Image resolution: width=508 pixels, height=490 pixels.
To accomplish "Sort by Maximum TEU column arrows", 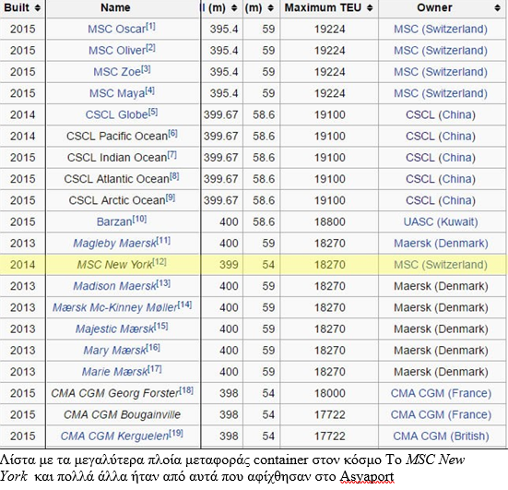I will (x=370, y=7).
